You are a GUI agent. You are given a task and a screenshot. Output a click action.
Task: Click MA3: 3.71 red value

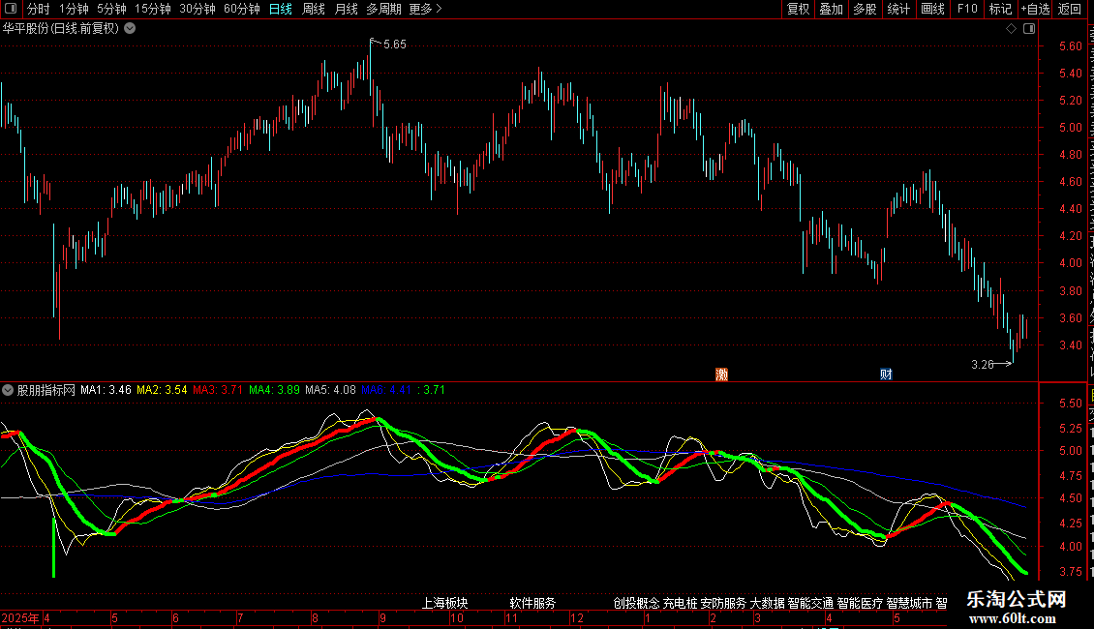pos(218,390)
